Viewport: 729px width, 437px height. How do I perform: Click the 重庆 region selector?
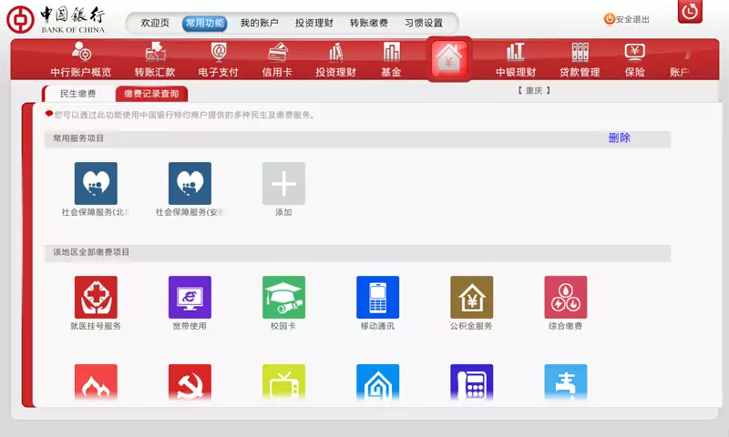tap(534, 90)
